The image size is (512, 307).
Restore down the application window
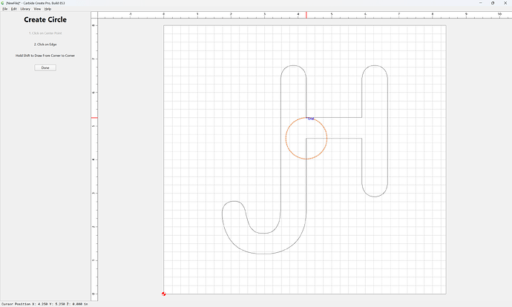pos(493,3)
